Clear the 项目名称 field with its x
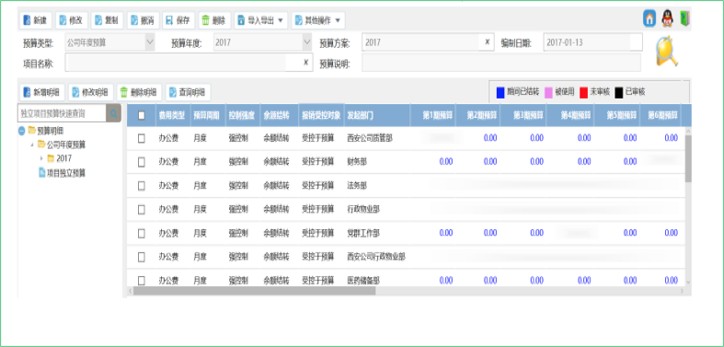Viewport: 724px width, 347px height. coord(305,63)
